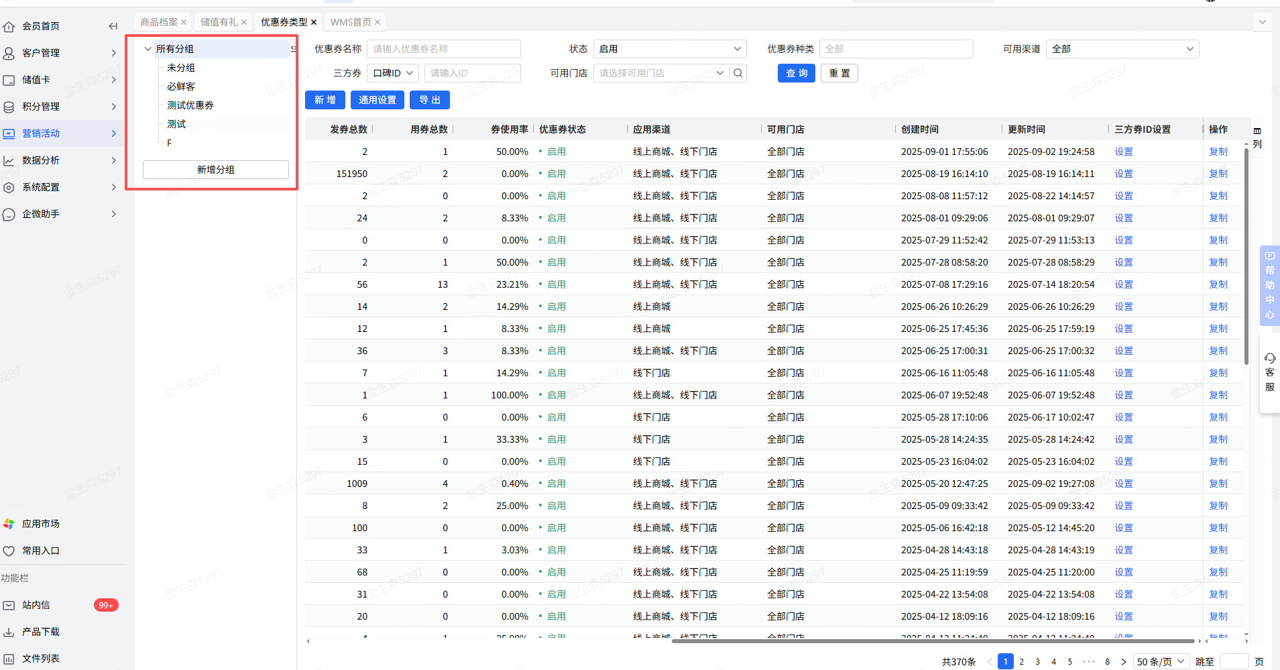Click the 会员首页 home icon

[x=9, y=26]
